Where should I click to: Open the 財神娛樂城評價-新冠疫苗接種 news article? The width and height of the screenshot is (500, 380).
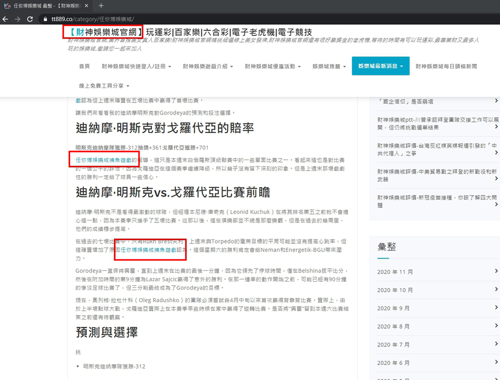(x=436, y=200)
